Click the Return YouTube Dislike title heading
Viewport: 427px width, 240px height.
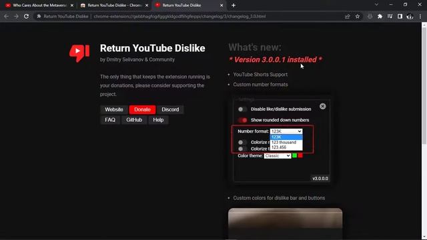[153, 48]
